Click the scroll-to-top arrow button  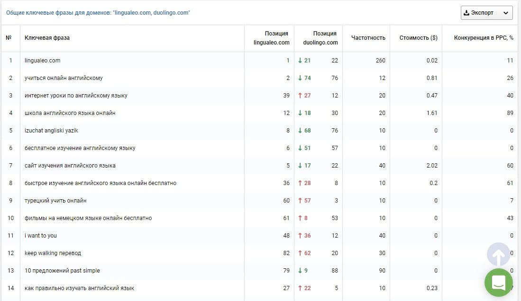pyautogui.click(x=498, y=255)
